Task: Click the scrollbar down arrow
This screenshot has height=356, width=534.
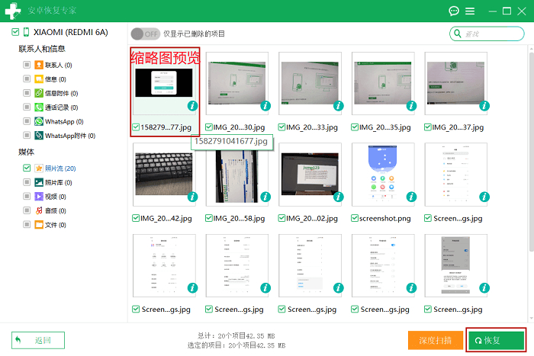Action: (x=531, y=319)
